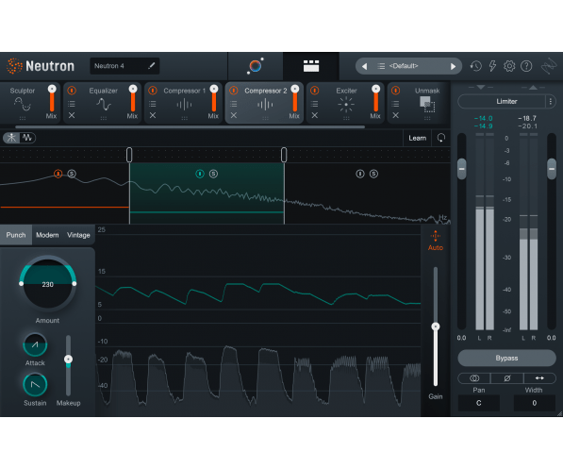Screen dimensions: 563x469
Task: Remove the Compressor 2 module with X
Action: tap(233, 115)
